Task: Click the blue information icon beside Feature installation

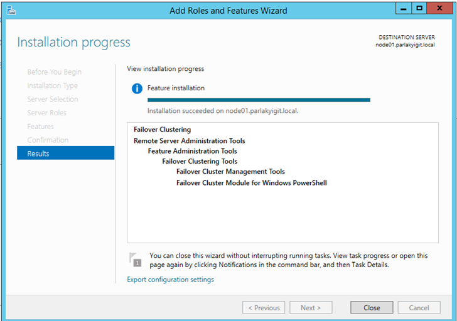Action: tap(137, 88)
